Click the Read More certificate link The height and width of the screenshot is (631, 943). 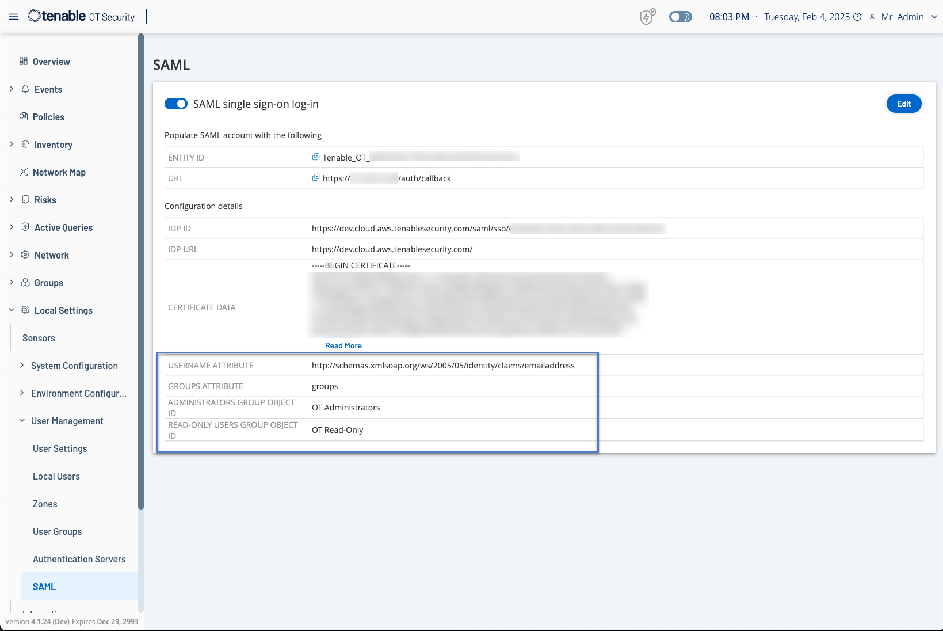pos(343,345)
